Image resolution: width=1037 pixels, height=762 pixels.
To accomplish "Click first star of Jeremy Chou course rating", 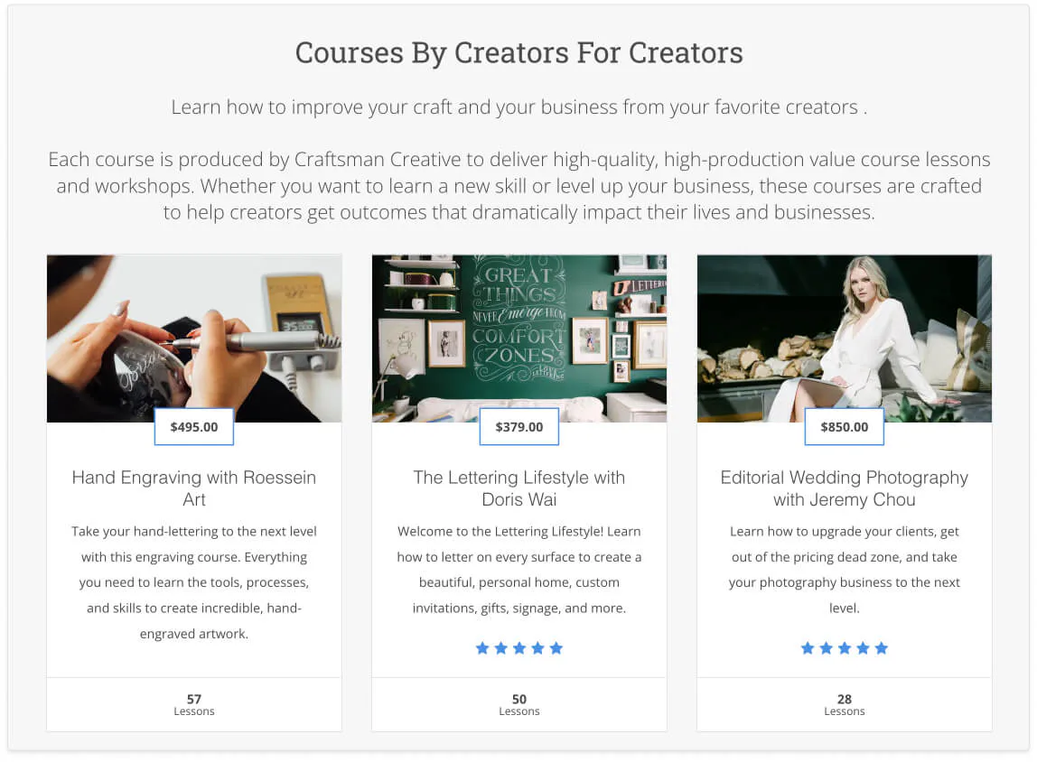I will (808, 648).
